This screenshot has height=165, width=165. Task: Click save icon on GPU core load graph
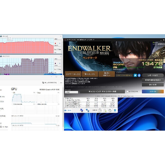[1, 56]
